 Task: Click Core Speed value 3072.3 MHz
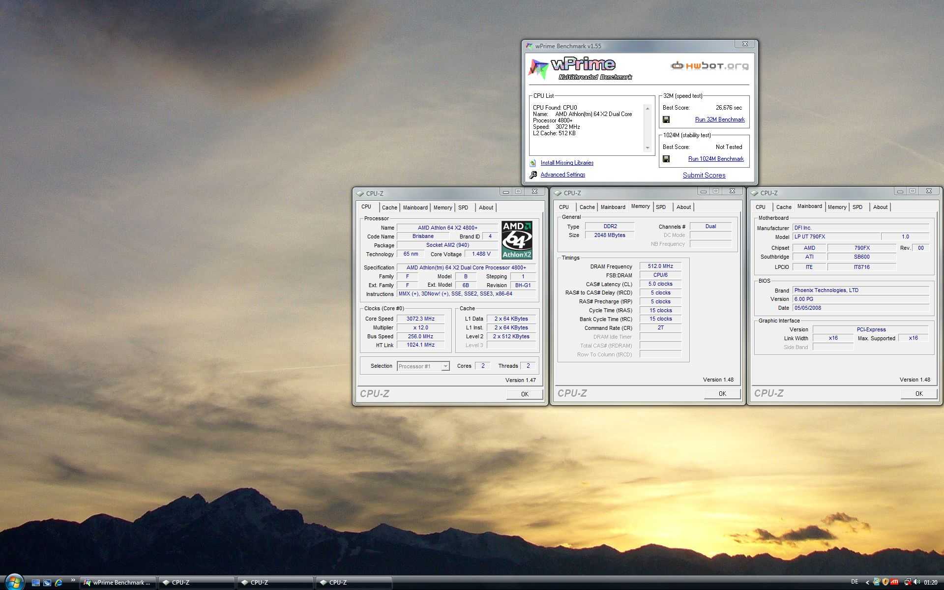tap(420, 319)
